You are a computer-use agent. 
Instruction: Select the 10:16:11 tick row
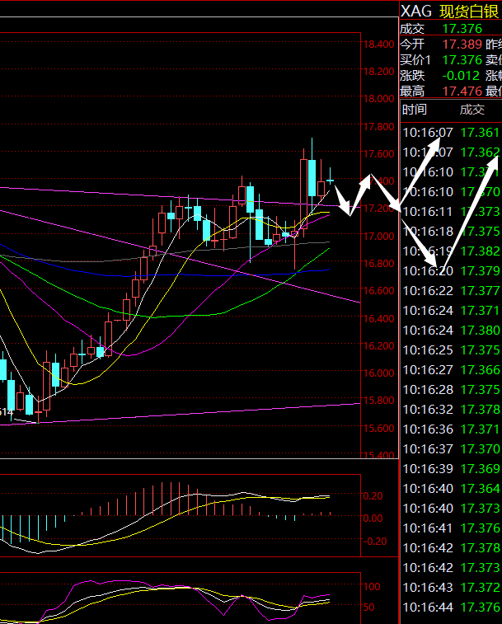(x=451, y=212)
